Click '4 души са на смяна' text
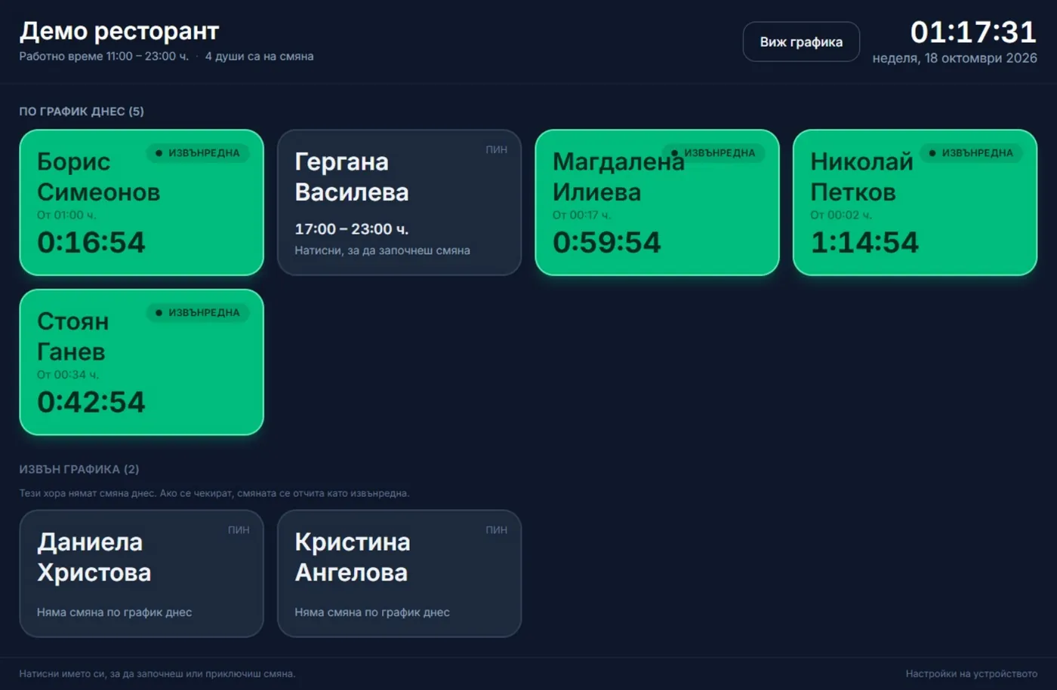Image resolution: width=1057 pixels, height=690 pixels. point(259,56)
